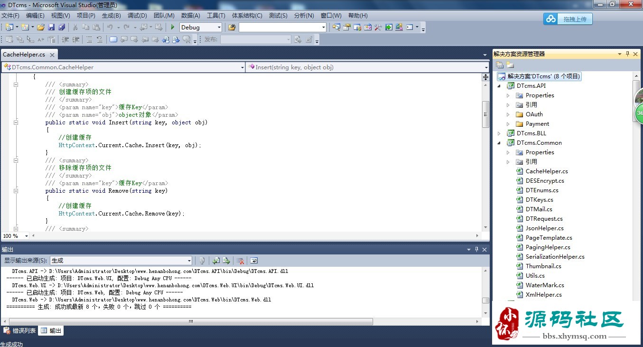Click the Open File folder icon
This screenshot has width=643, height=347.
41,27
